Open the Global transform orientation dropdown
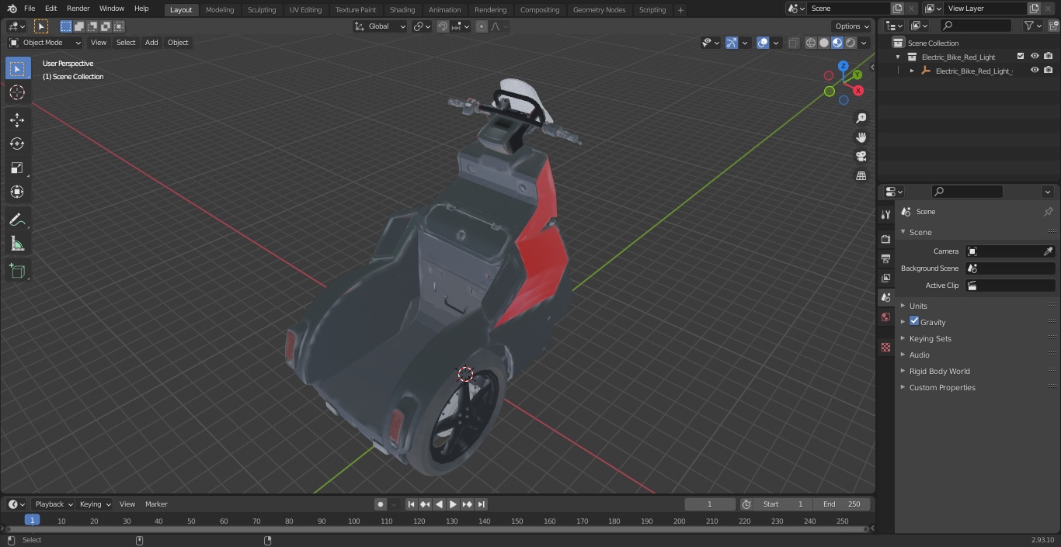 click(380, 26)
